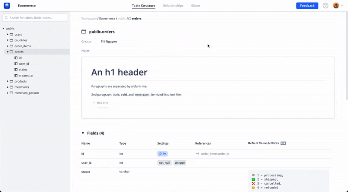Click the PK key badge
The height and width of the screenshot is (192, 348).
point(162,154)
